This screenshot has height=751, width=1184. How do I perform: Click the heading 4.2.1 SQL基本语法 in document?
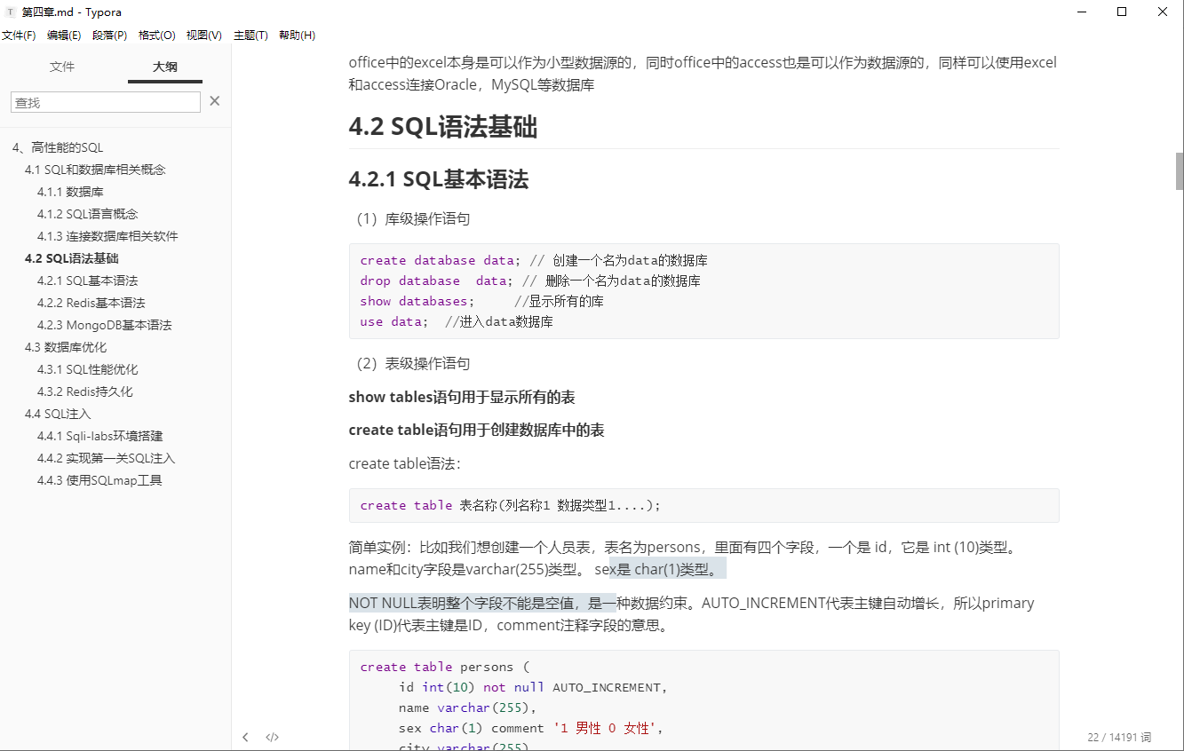click(439, 179)
